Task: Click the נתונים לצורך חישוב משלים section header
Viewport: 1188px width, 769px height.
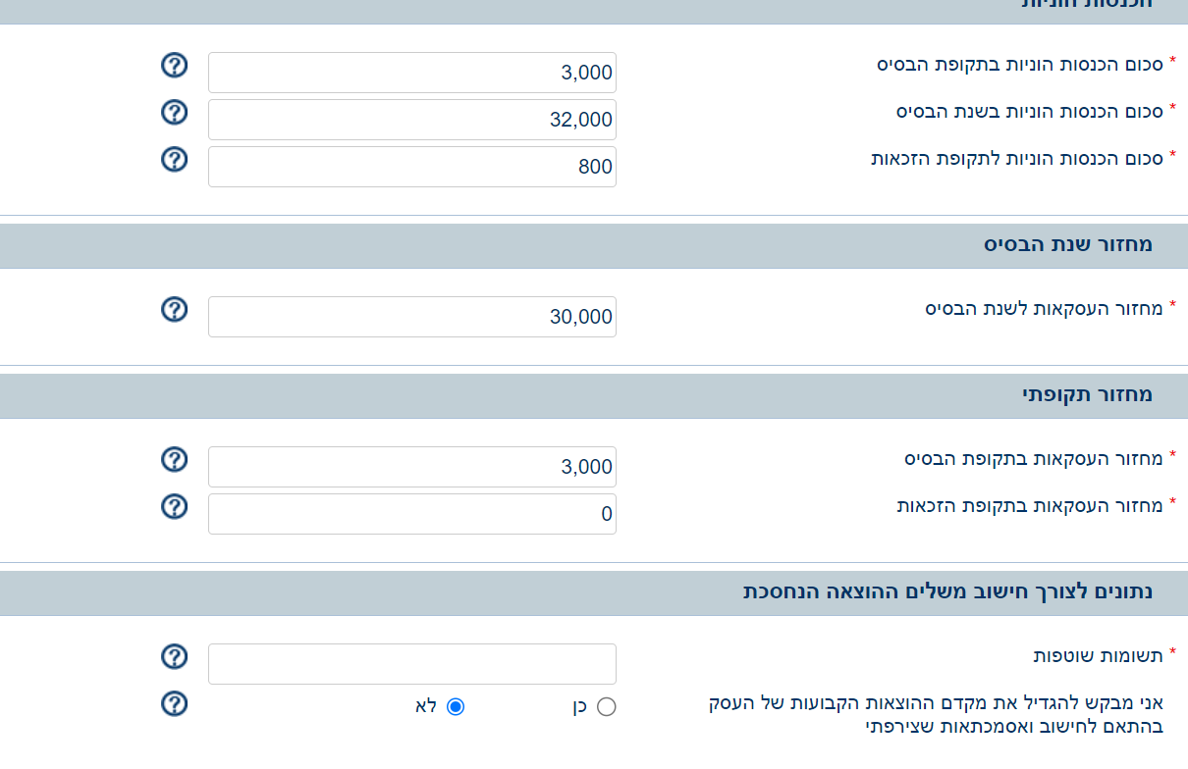Action: [x=947, y=592]
